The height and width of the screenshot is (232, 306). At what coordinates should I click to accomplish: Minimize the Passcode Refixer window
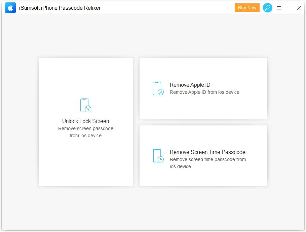point(289,8)
